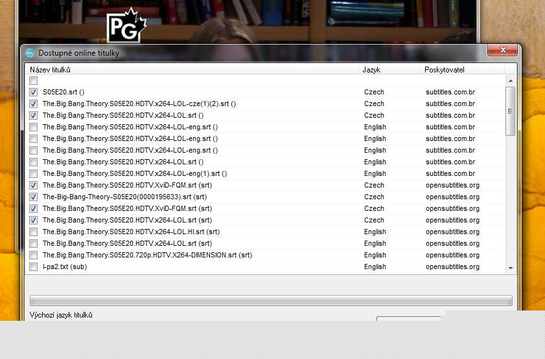Check the 720p.HDTV.X264-DIMENSION.srt checkbox
Screen dimensions: 545x359
[x=33, y=256]
